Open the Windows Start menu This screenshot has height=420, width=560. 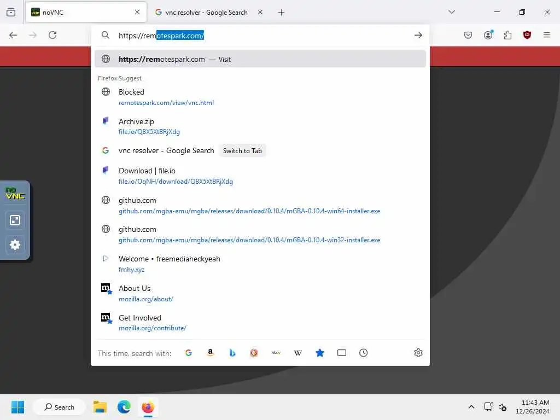click(17, 407)
